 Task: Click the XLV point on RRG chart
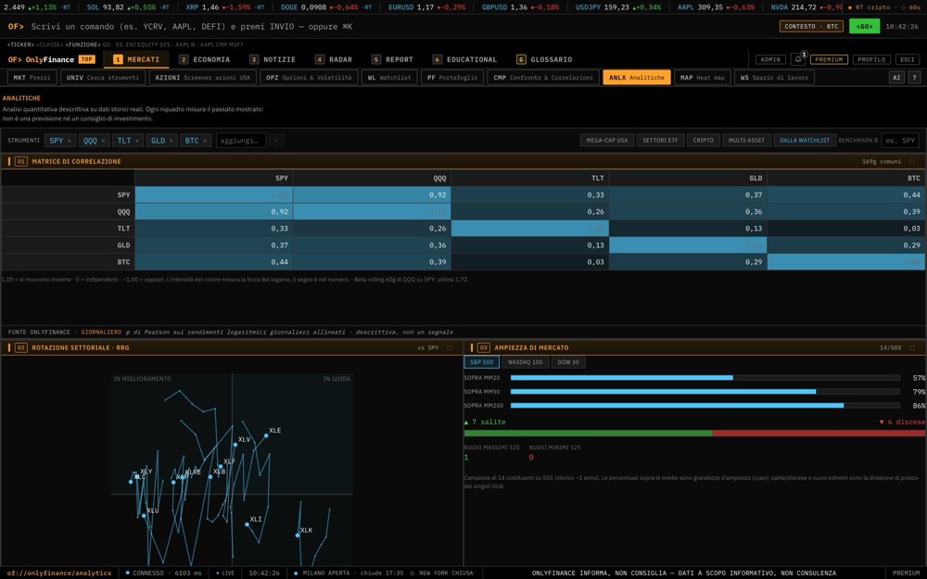[x=235, y=445]
